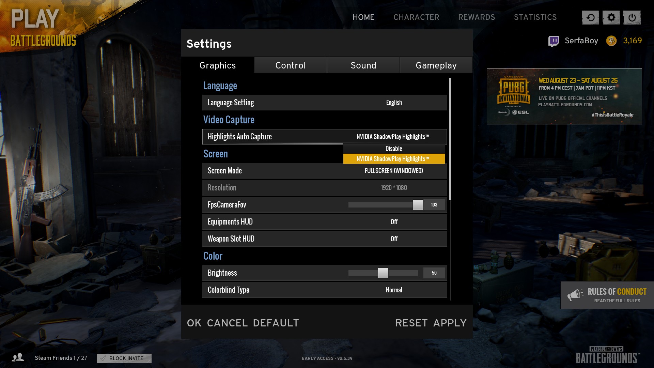Click the Block Invite shield icon
The width and height of the screenshot is (654, 368).
[103, 358]
